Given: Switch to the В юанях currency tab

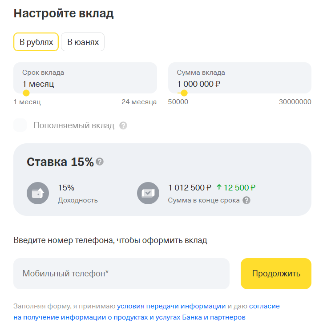Looking at the screenshot, I should tap(83, 42).
